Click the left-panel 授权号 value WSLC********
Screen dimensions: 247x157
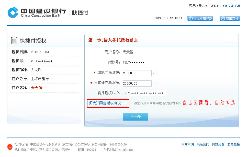[42, 61]
